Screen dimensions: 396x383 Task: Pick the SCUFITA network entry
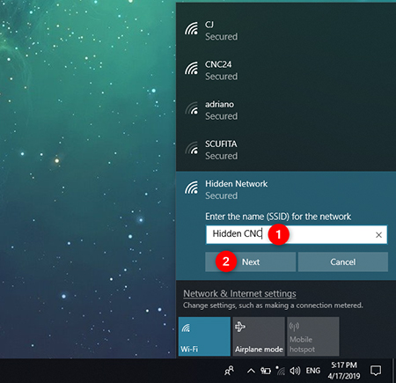click(286, 150)
